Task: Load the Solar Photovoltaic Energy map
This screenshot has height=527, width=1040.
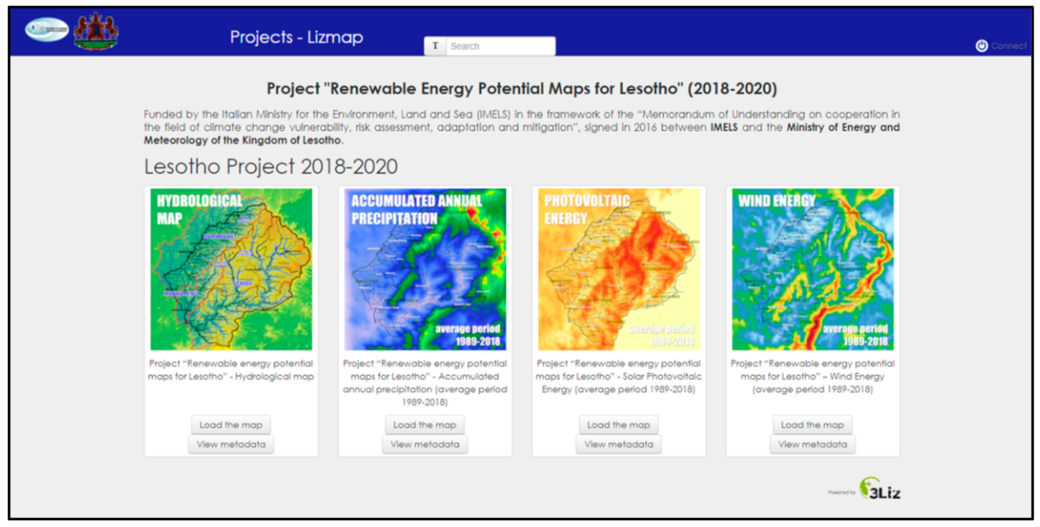Action: click(x=618, y=424)
